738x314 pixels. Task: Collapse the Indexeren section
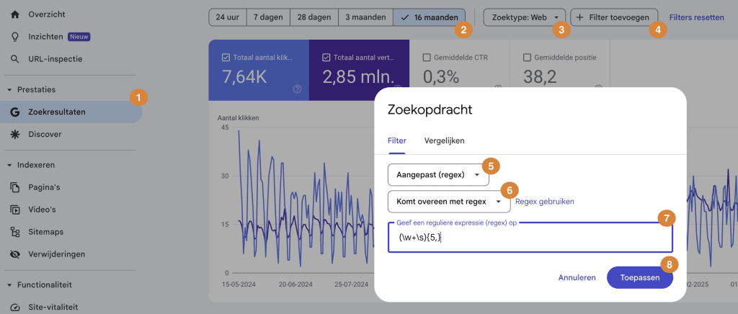[9, 165]
